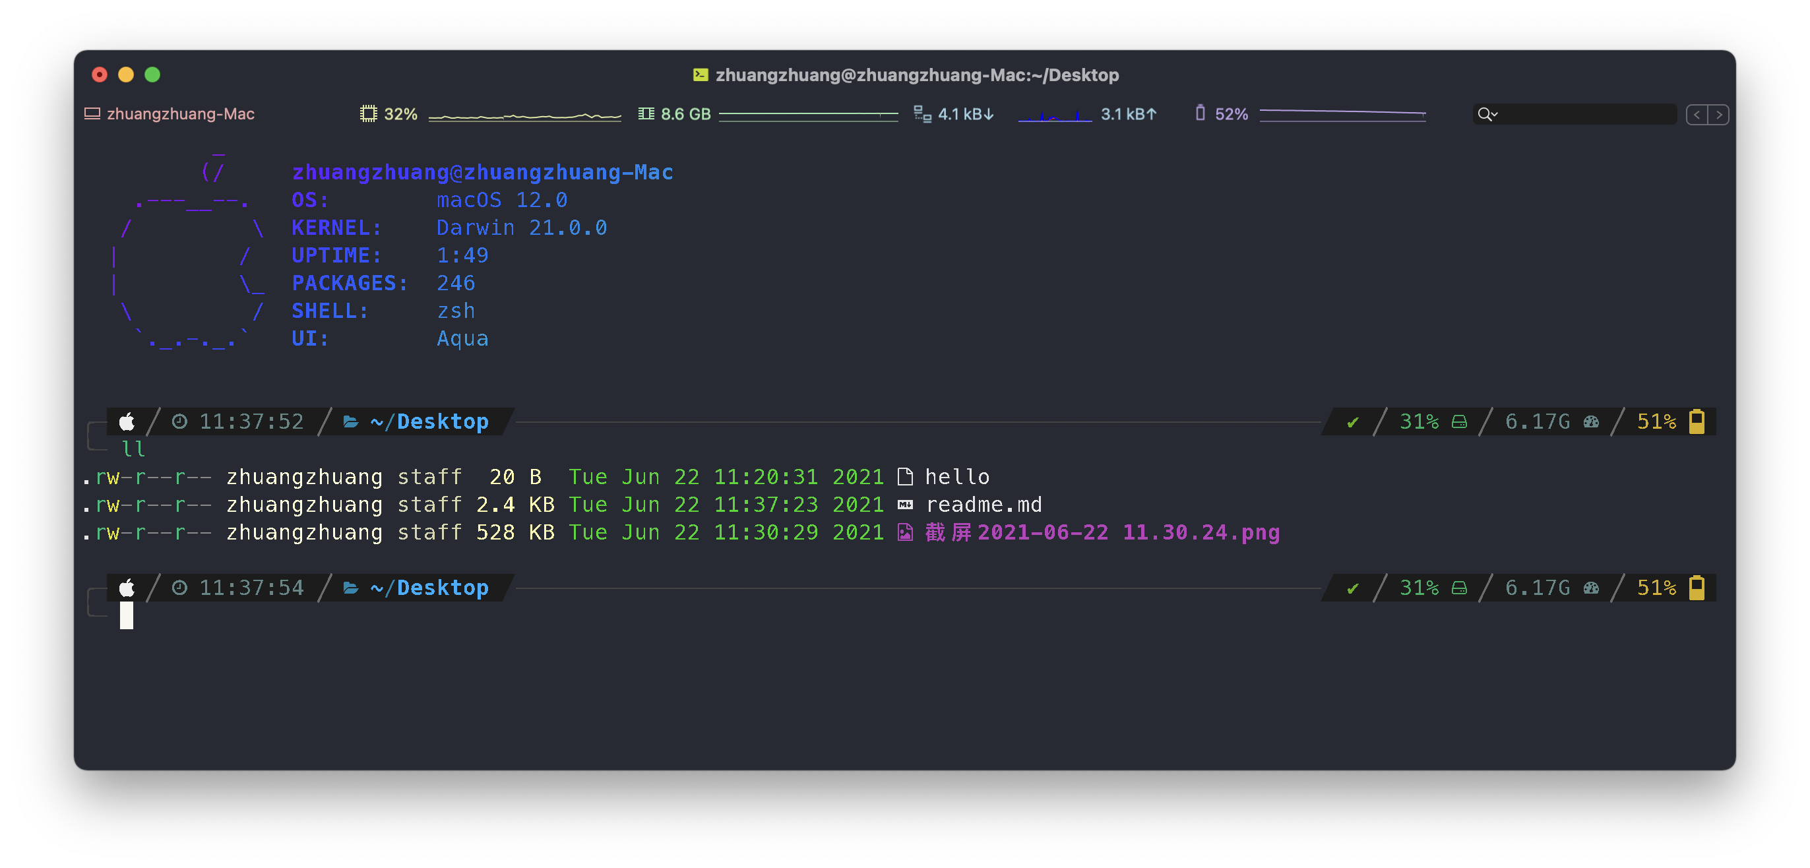Screen dimensions: 1810x868
Task: Click the image icon before the png file
Action: click(905, 533)
